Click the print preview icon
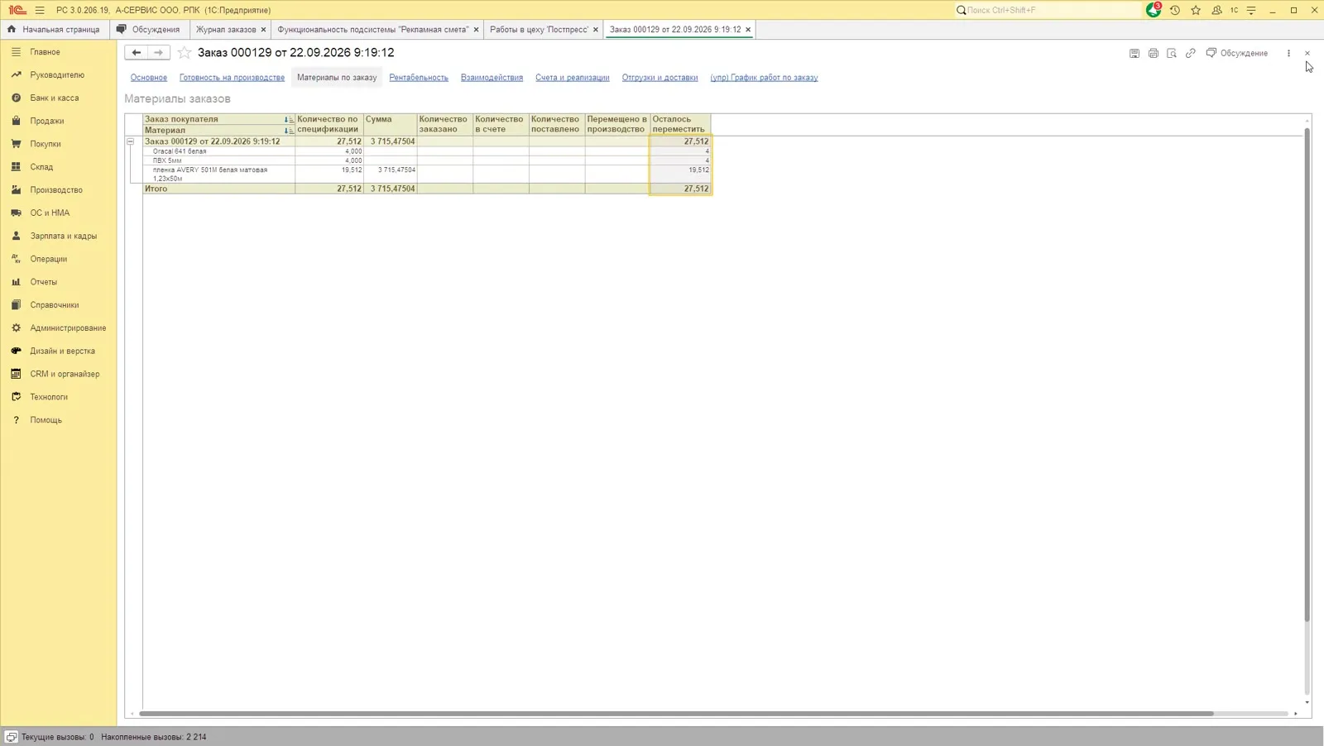 tap(1172, 53)
